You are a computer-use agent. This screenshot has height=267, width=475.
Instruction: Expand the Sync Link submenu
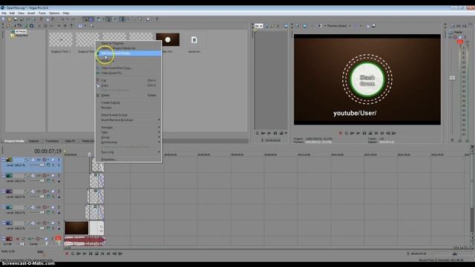pyautogui.click(x=128, y=152)
